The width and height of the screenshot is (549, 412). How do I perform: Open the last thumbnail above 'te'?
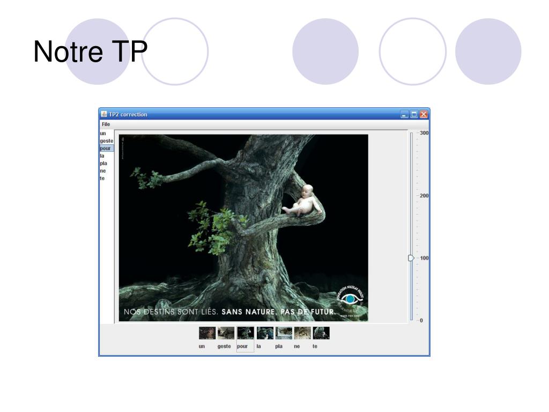[x=321, y=333]
